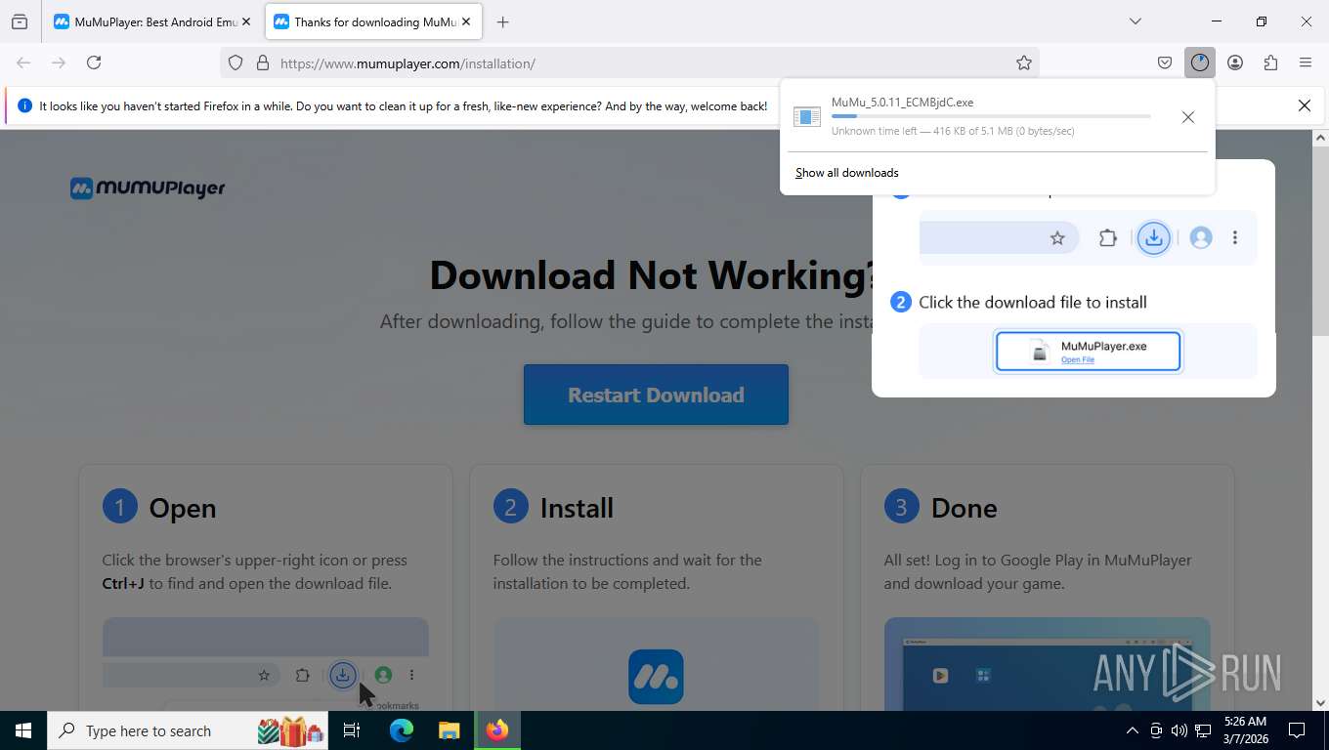Viewport: 1329px width, 750px height.
Task: Click the Type here to search box
Action: [x=188, y=730]
